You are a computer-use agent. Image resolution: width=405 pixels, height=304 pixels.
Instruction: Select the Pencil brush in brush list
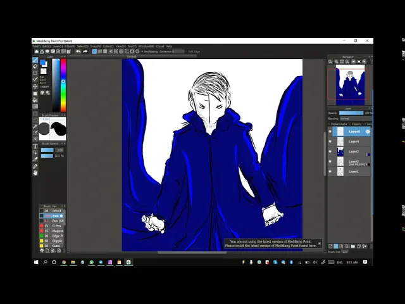click(51, 211)
